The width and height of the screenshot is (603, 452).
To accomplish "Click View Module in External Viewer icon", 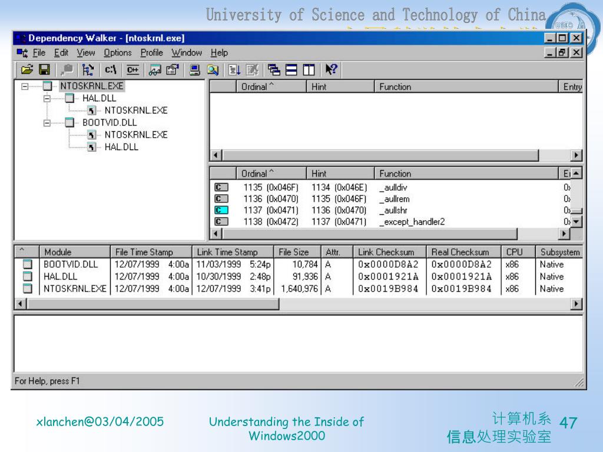I will (x=155, y=69).
